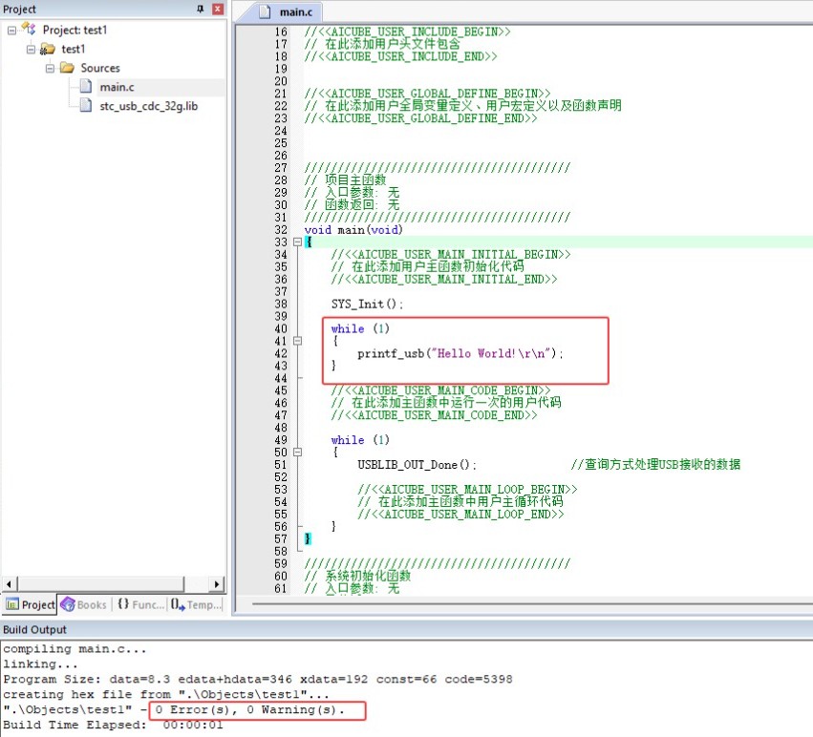Open the Project tab at panel bottom
Image resolution: width=813 pixels, height=737 pixels.
[x=30, y=604]
